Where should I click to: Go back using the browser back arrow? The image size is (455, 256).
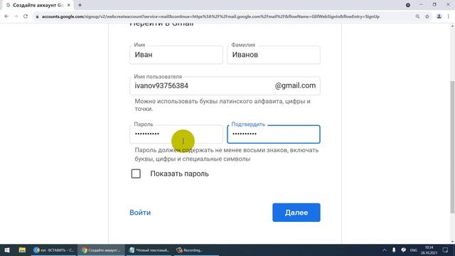(6, 16)
